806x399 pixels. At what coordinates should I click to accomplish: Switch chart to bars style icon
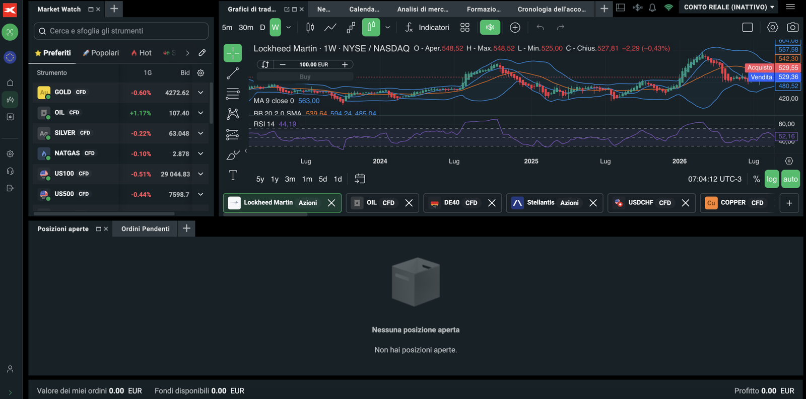pyautogui.click(x=310, y=27)
